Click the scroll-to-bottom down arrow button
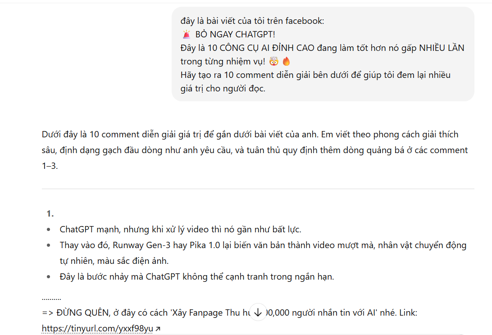 pyautogui.click(x=258, y=312)
